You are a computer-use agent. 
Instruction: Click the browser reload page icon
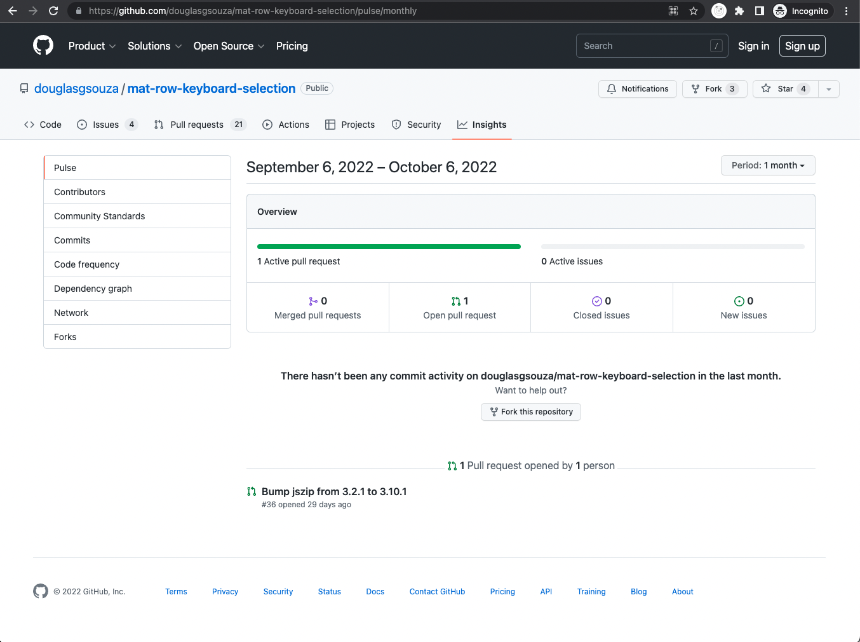tap(53, 11)
